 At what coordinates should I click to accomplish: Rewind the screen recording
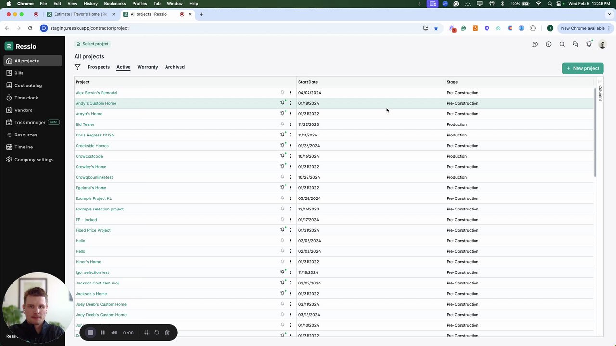click(x=114, y=333)
